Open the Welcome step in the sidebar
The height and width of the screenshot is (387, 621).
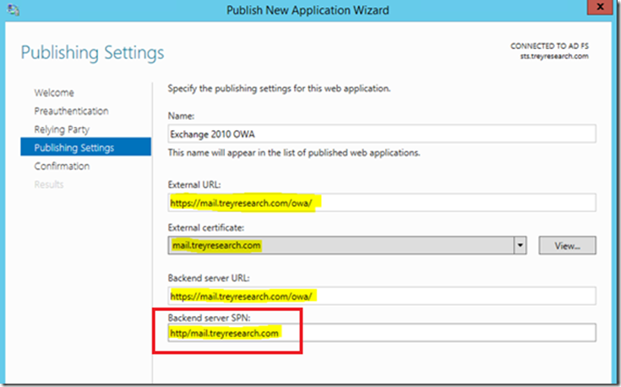point(54,93)
